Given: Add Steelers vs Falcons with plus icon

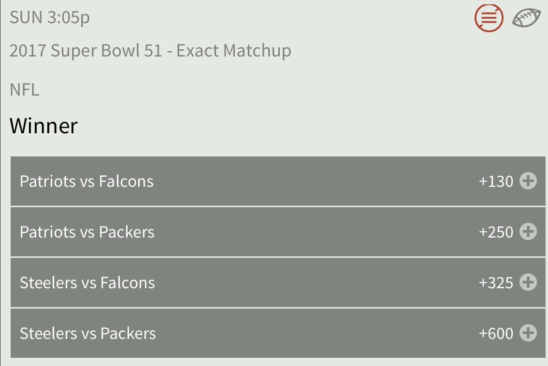Looking at the screenshot, I should (528, 282).
